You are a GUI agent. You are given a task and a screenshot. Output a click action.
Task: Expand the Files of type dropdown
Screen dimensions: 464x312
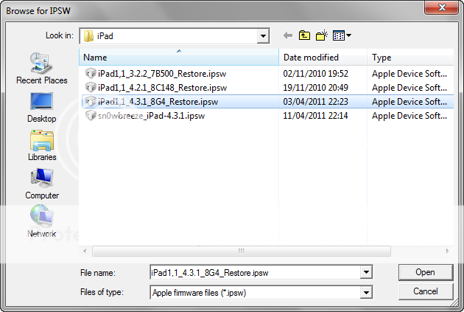point(365,292)
